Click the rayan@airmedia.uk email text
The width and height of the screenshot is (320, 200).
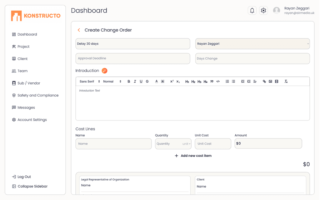click(299, 13)
